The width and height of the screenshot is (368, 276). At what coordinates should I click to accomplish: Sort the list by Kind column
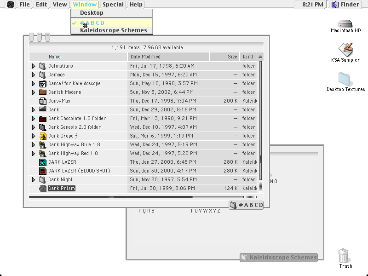248,57
